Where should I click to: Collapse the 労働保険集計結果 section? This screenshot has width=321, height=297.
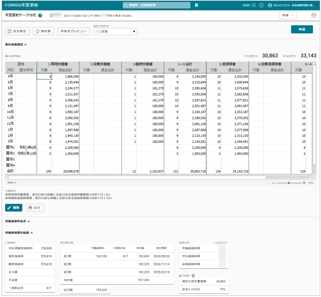pos(19,233)
